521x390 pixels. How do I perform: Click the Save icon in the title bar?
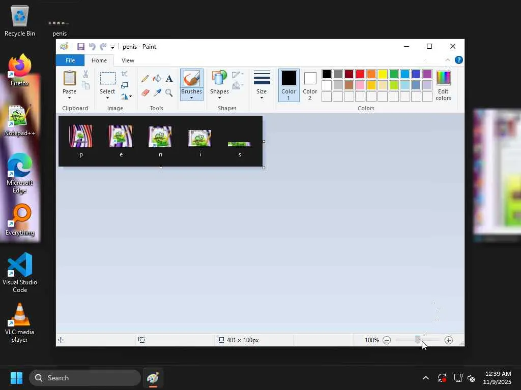coord(81,47)
